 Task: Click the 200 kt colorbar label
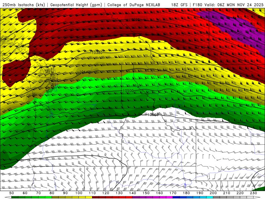coord(213,193)
